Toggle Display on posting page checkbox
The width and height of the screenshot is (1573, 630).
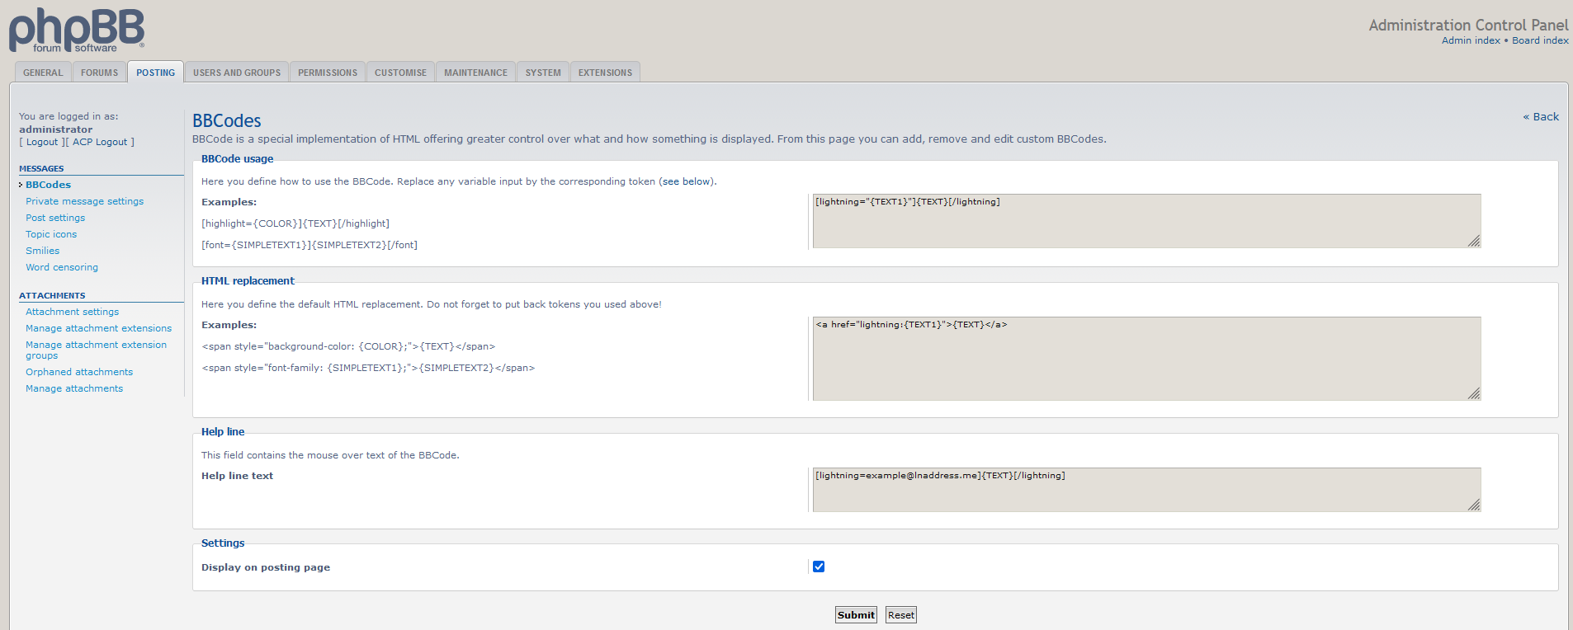point(819,567)
